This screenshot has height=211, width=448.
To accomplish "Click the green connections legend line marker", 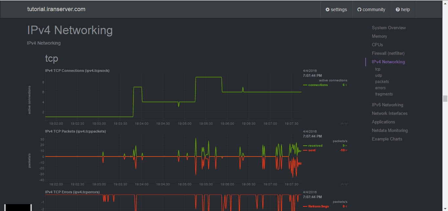I will pyautogui.click(x=305, y=85).
